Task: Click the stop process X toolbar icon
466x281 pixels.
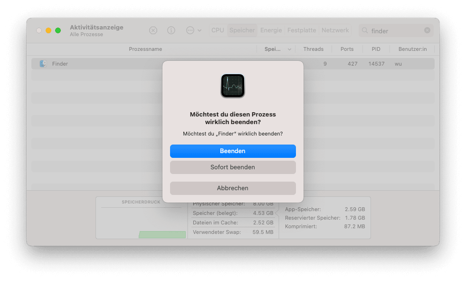Action: (153, 30)
